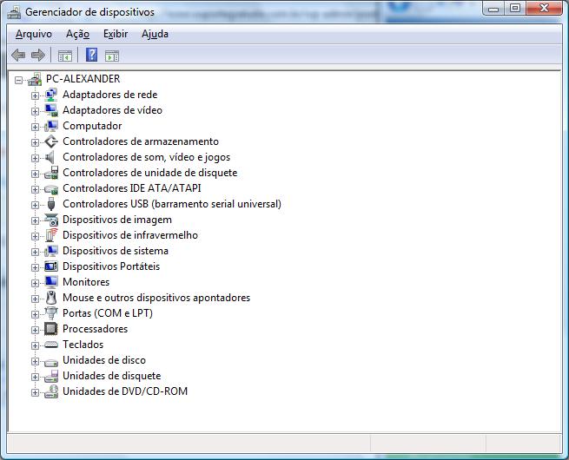Click the properties panel toolbar icon
The image size is (569, 460).
112,56
